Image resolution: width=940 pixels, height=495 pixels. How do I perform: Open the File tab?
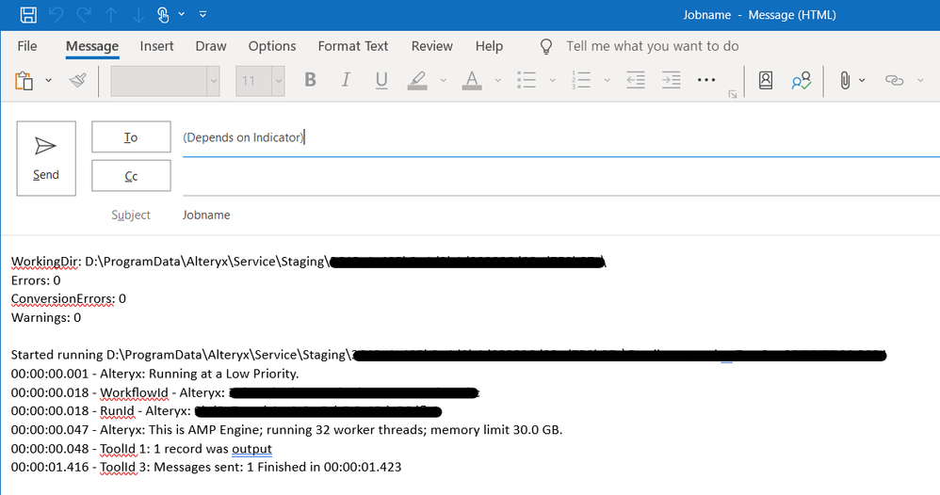[x=27, y=46]
